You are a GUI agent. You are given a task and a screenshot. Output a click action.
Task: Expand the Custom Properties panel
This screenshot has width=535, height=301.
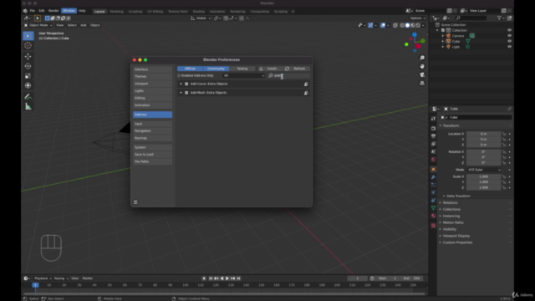pos(457,242)
